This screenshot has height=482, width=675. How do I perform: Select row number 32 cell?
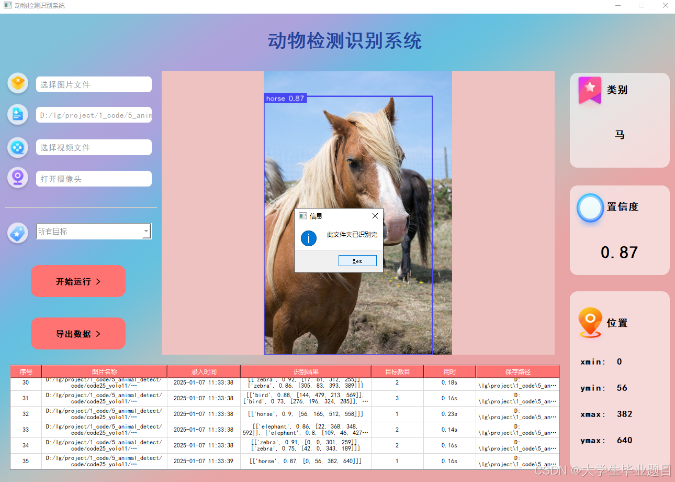point(26,414)
